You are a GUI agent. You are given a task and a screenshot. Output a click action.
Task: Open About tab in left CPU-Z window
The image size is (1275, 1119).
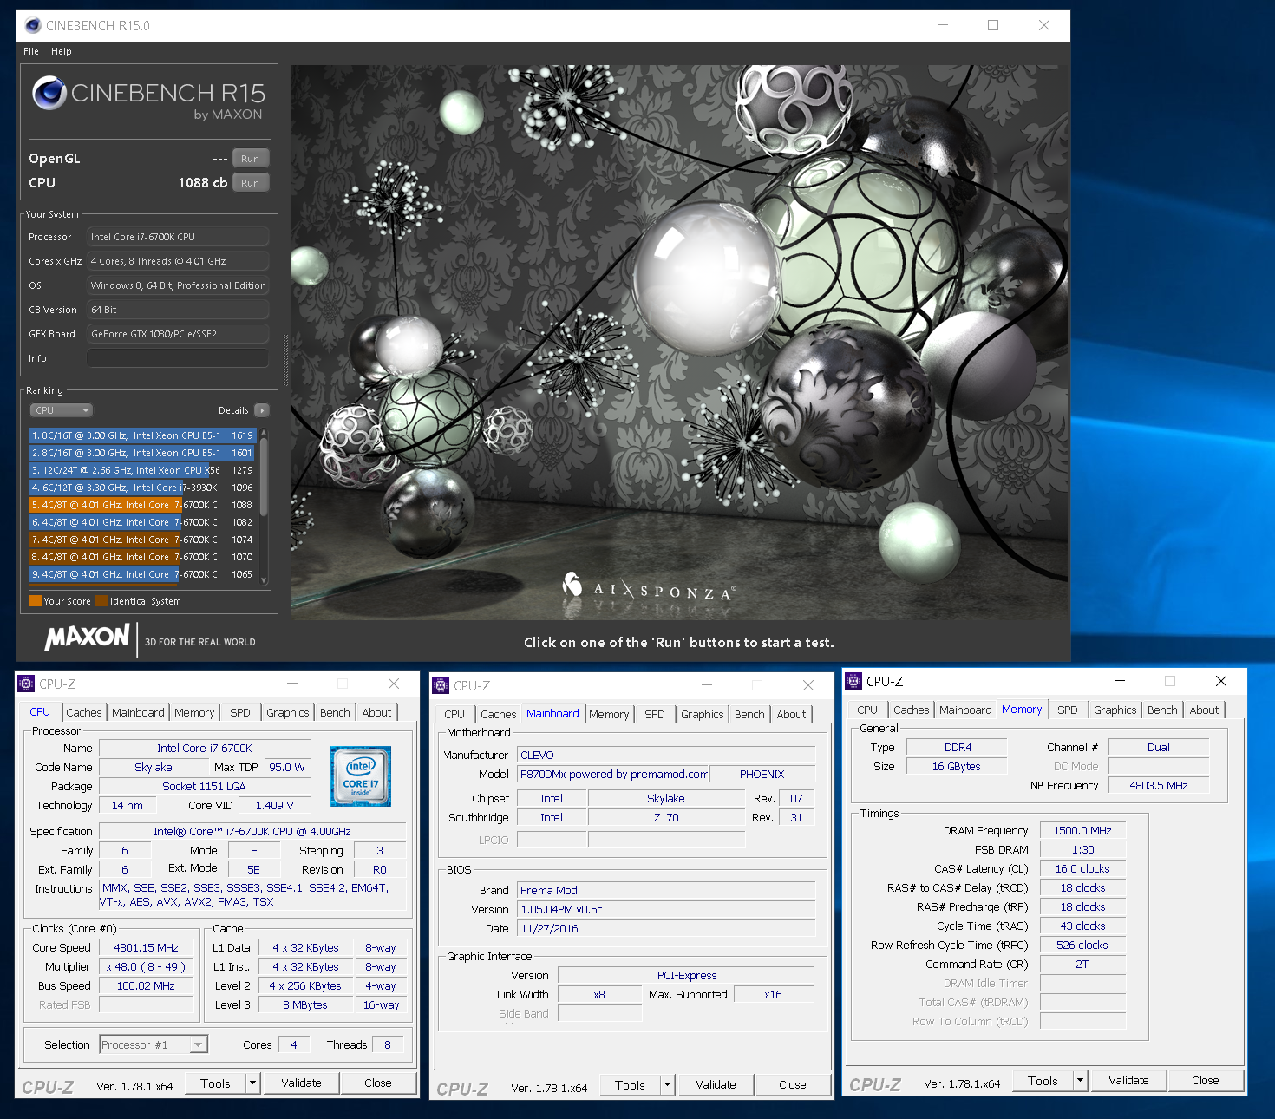377,712
